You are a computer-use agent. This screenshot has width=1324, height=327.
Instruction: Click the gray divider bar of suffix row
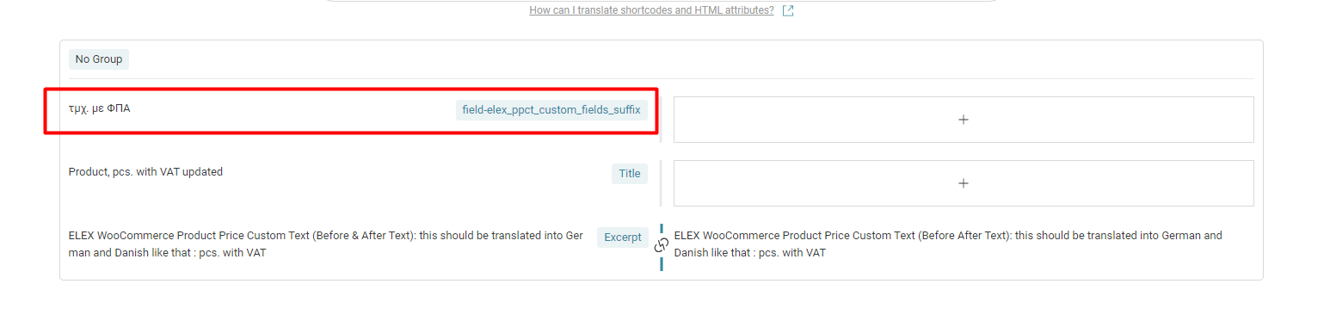[661, 120]
